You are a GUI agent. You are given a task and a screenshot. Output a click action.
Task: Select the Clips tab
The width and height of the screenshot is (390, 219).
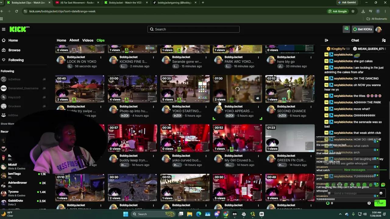(x=101, y=40)
